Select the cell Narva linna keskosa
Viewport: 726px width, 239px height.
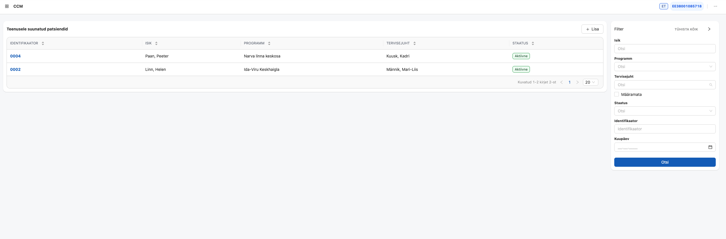click(x=262, y=56)
